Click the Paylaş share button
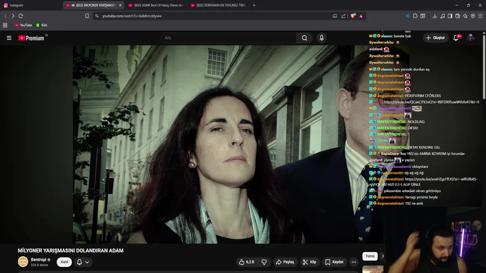The height and width of the screenshot is (273, 486). [x=285, y=262]
